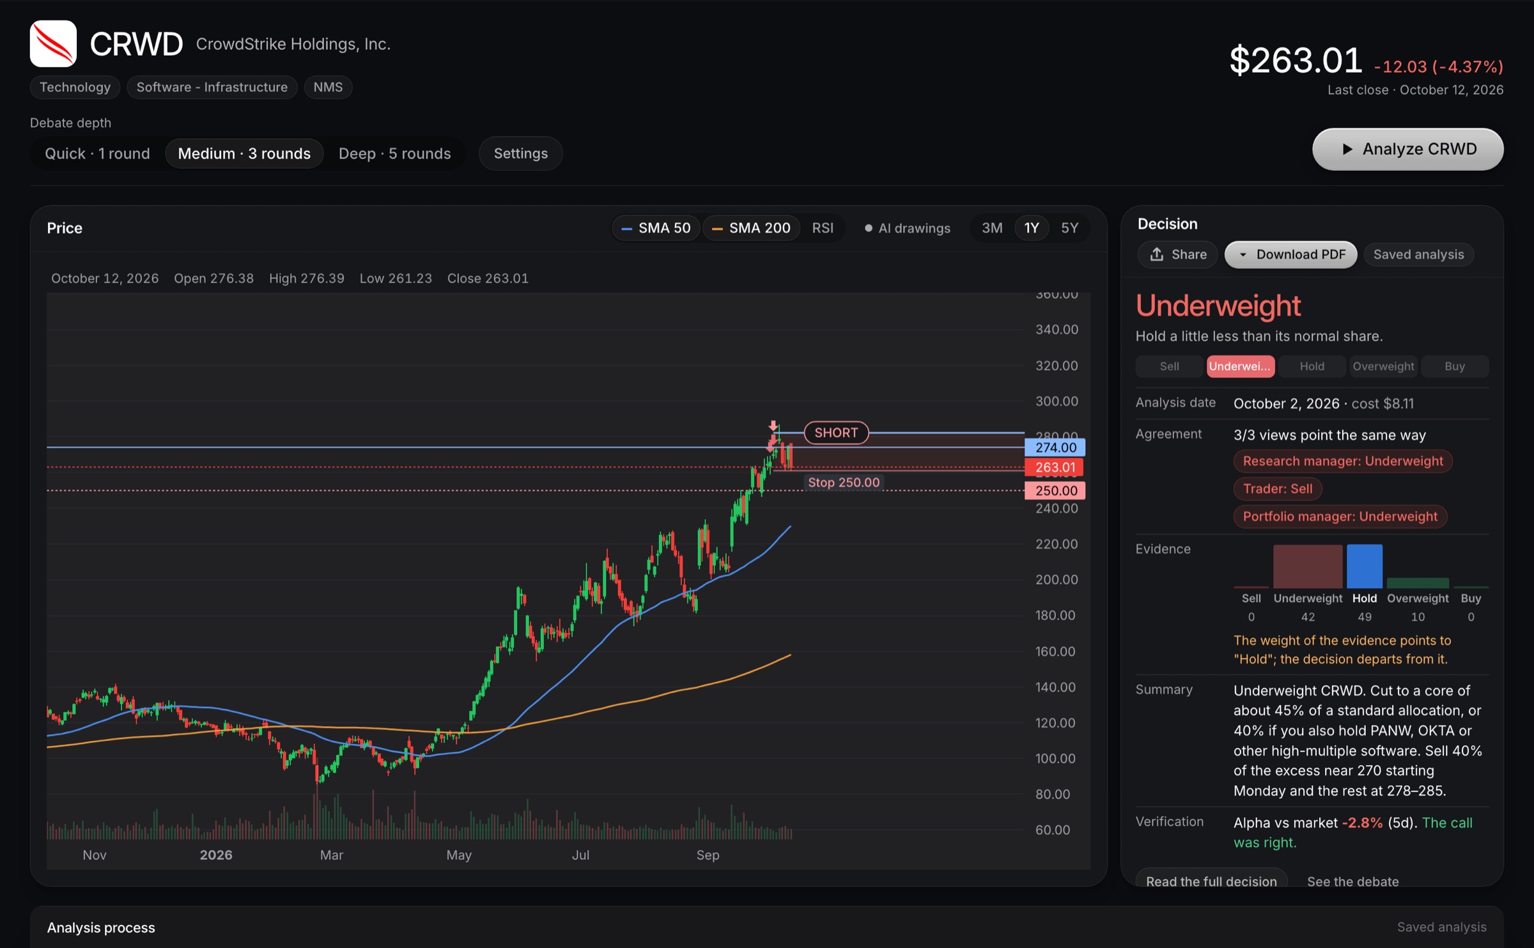The width and height of the screenshot is (1534, 948).
Task: Click the 274.00 price axis tag
Action: 1055,447
